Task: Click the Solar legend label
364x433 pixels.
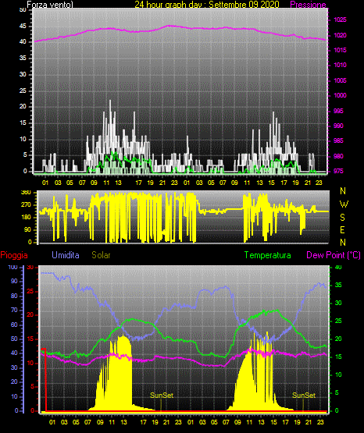Action: [x=102, y=255]
